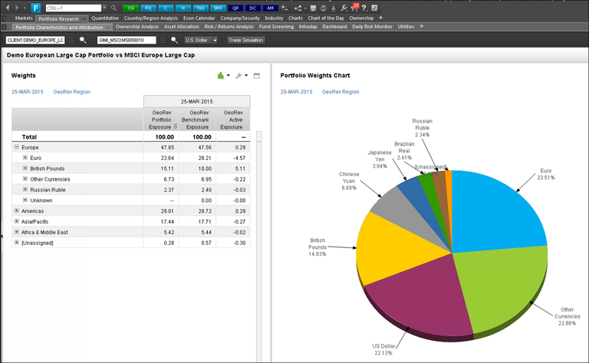Open the Country/Region Analysis tab
The image size is (589, 363).
pos(151,18)
